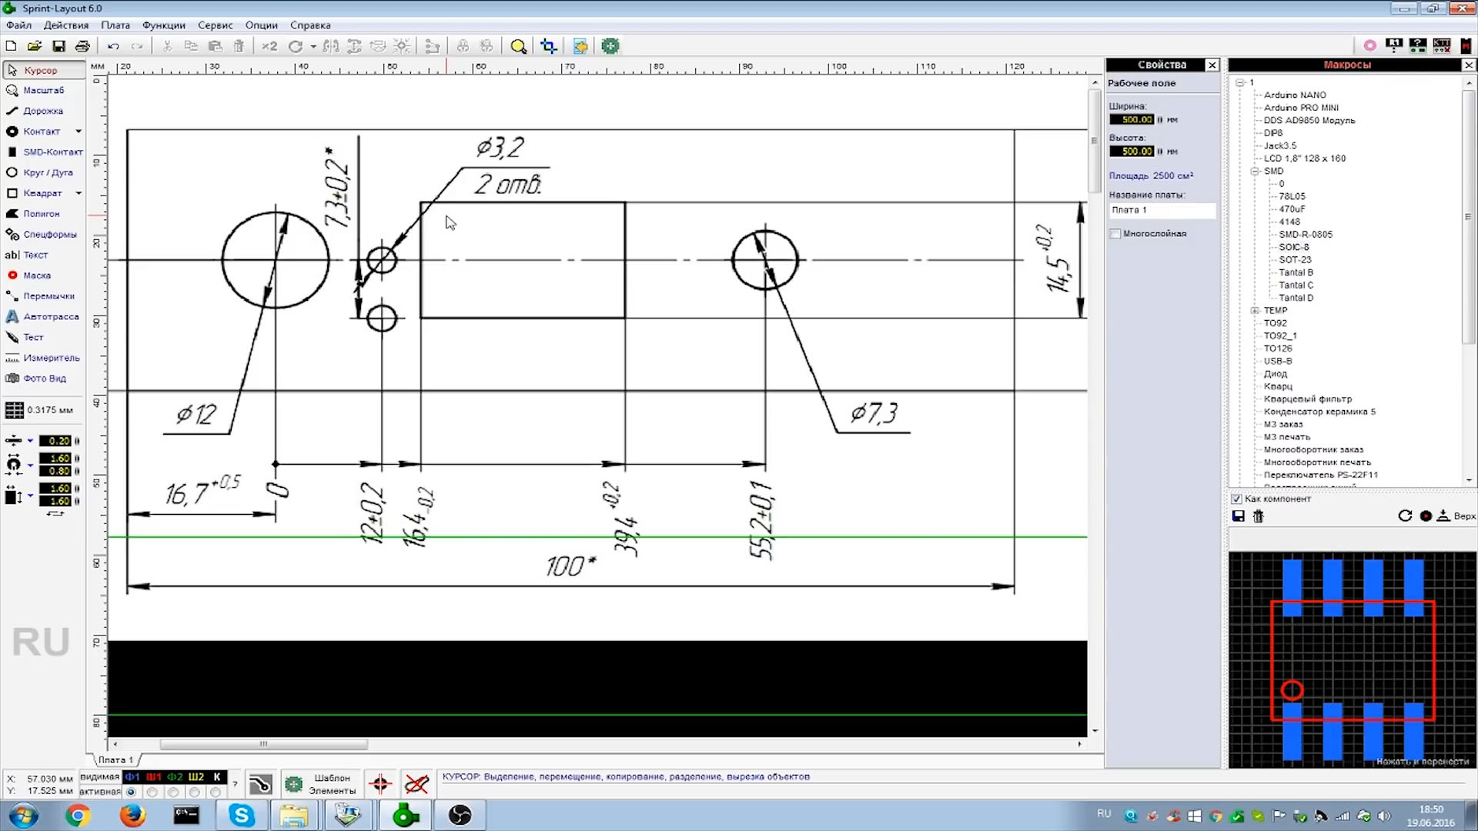Open the Контакт tool dropdown arrow
The width and height of the screenshot is (1478, 831).
tap(79, 132)
